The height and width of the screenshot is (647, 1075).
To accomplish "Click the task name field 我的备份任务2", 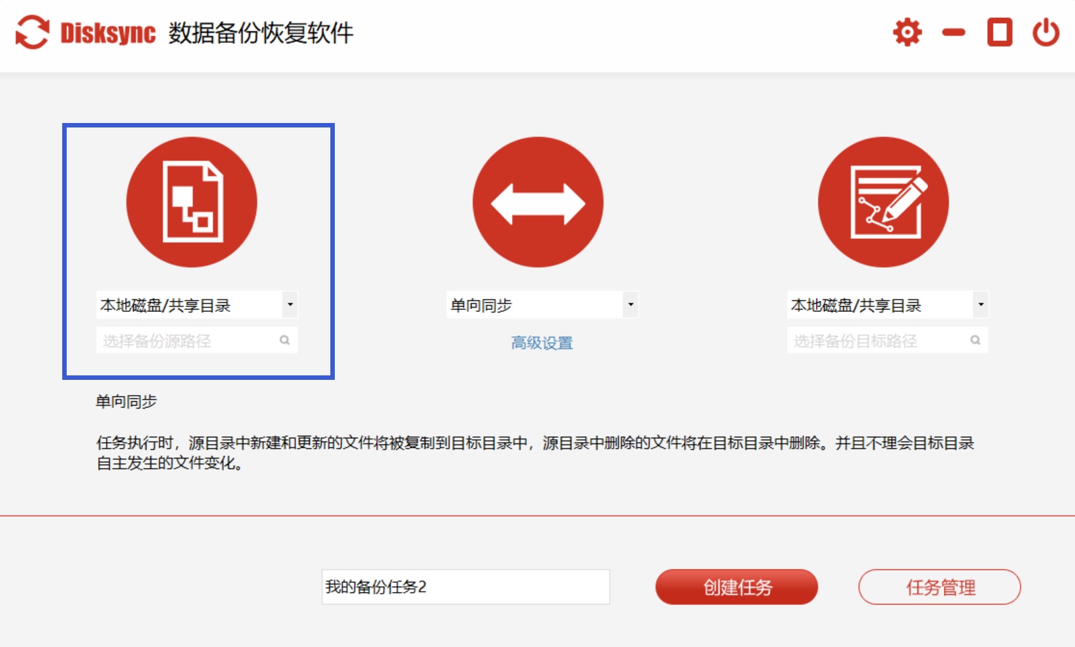I will pyautogui.click(x=465, y=587).
